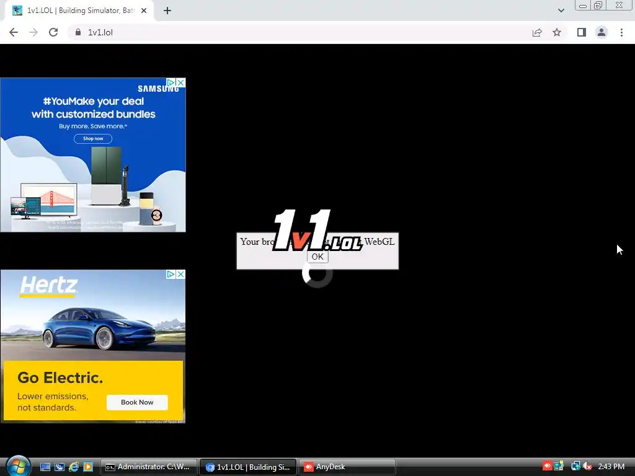Close the Hertz advertisement
Viewport: 635px width, 476px height.
[180, 274]
